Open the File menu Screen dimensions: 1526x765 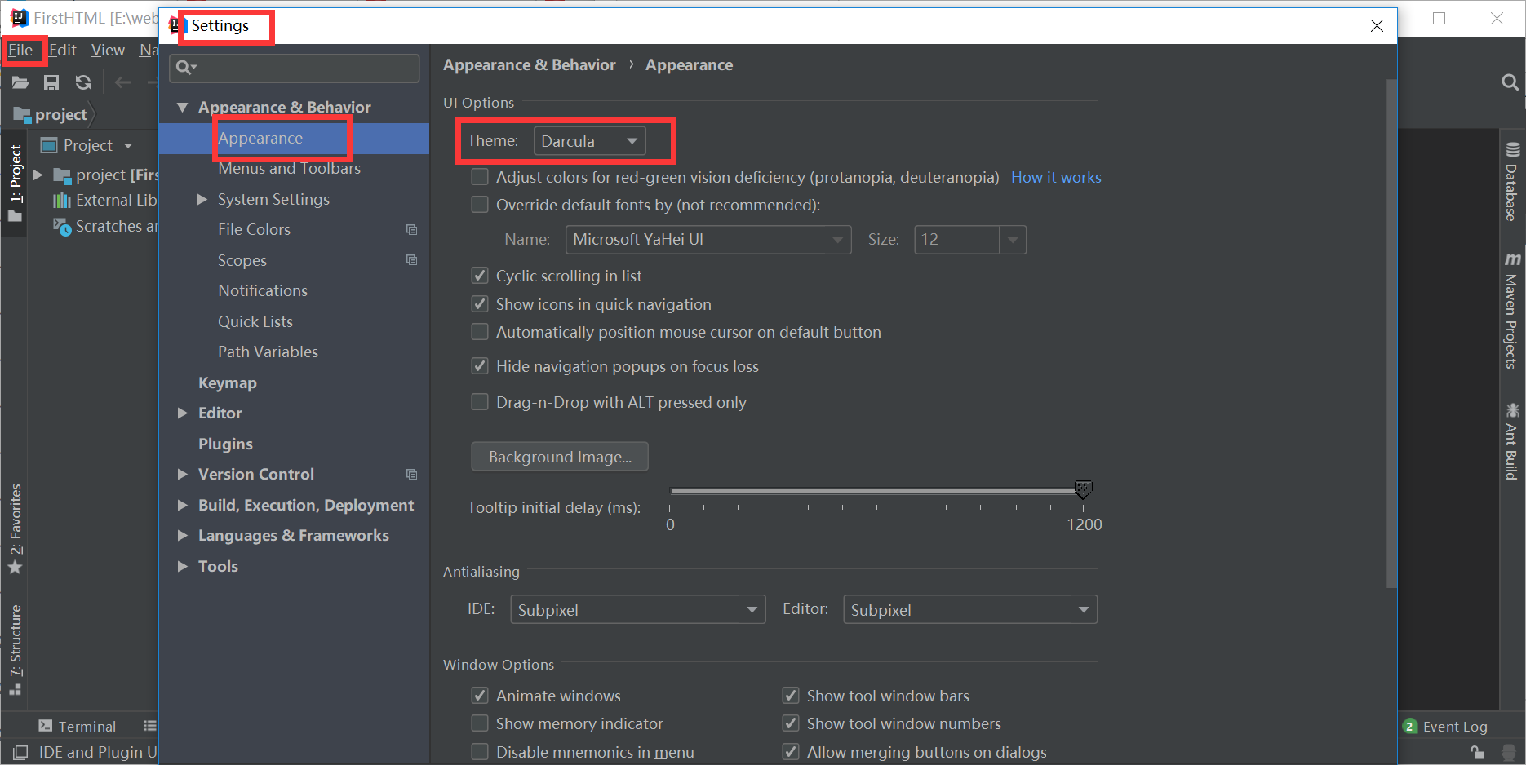tap(21, 50)
